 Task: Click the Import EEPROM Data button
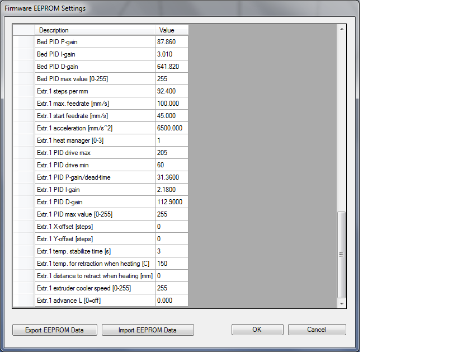click(147, 330)
